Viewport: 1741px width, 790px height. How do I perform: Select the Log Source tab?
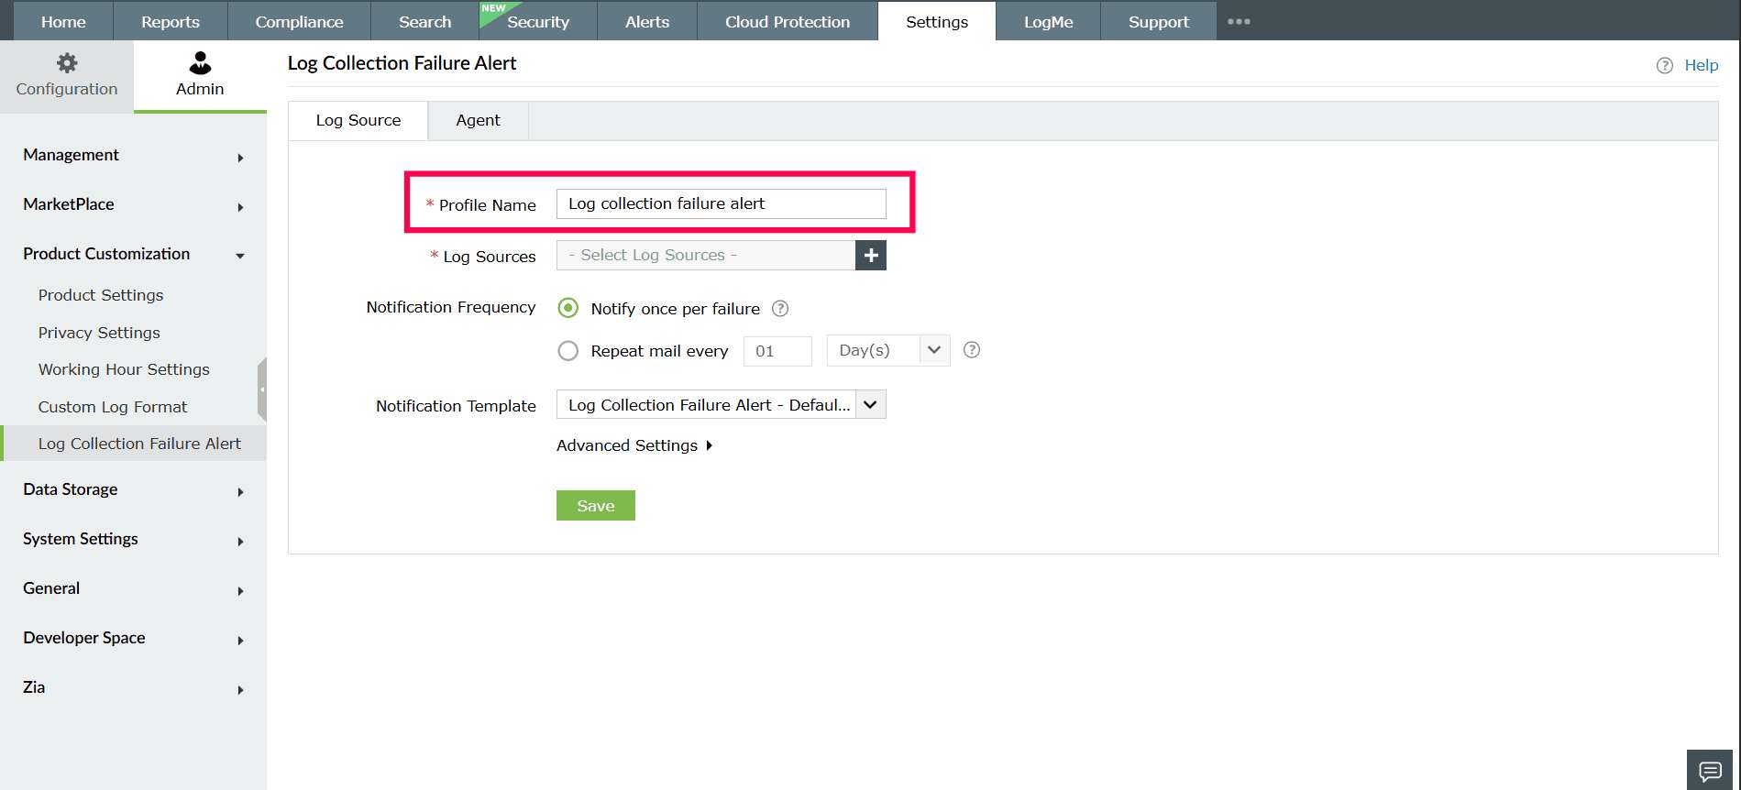[x=358, y=121]
